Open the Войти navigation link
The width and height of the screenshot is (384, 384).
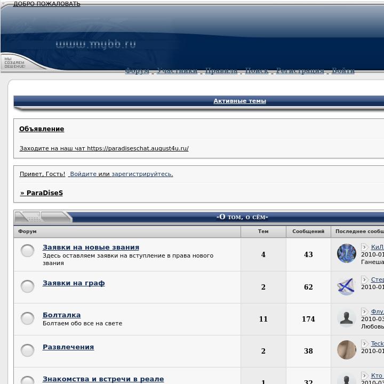(343, 71)
